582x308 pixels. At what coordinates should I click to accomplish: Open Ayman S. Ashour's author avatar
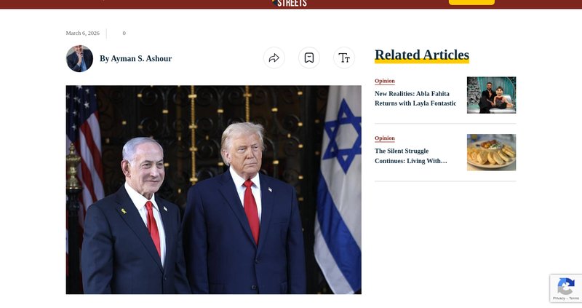click(79, 58)
